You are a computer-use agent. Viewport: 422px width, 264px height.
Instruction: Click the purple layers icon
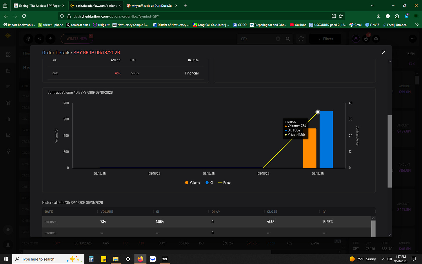(x=356, y=39)
